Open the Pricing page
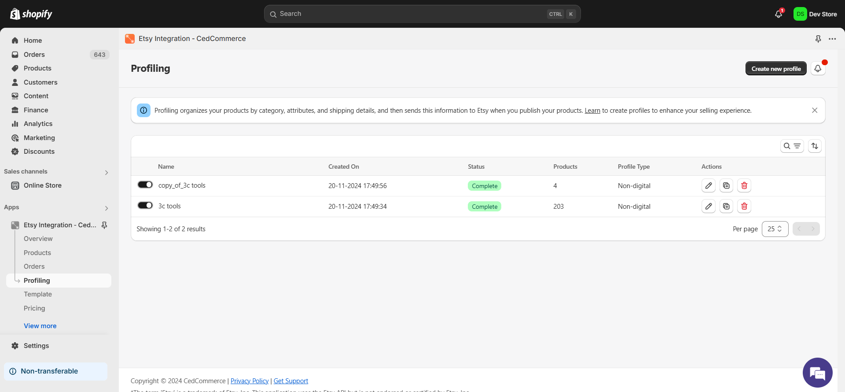The image size is (845, 392). [x=34, y=308]
